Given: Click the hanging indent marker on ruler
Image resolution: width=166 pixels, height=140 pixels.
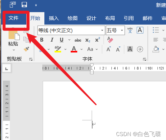Looking at the screenshot, I should click(92, 70).
